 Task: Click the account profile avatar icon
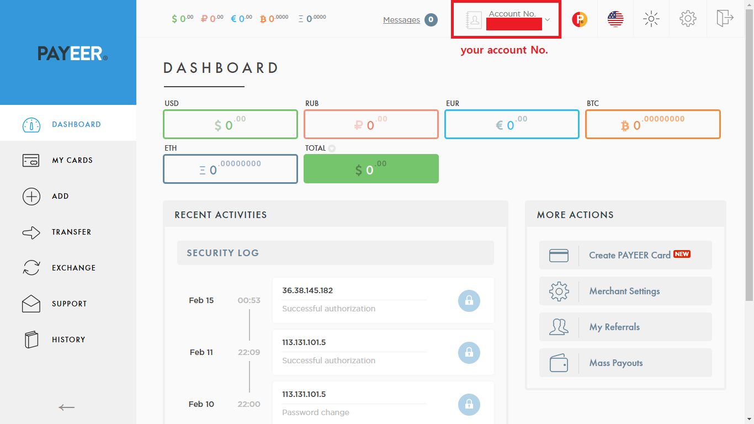click(474, 20)
